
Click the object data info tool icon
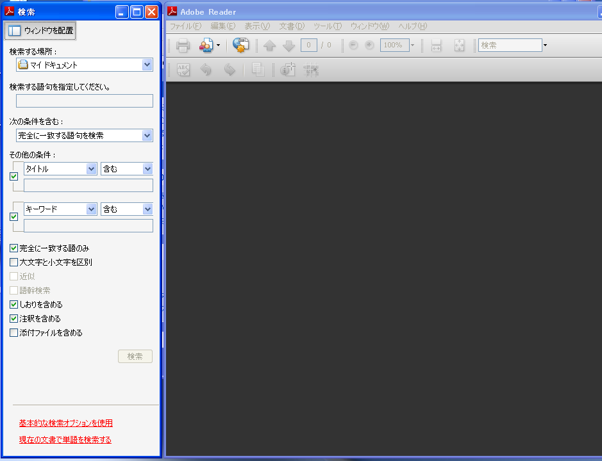pos(288,70)
